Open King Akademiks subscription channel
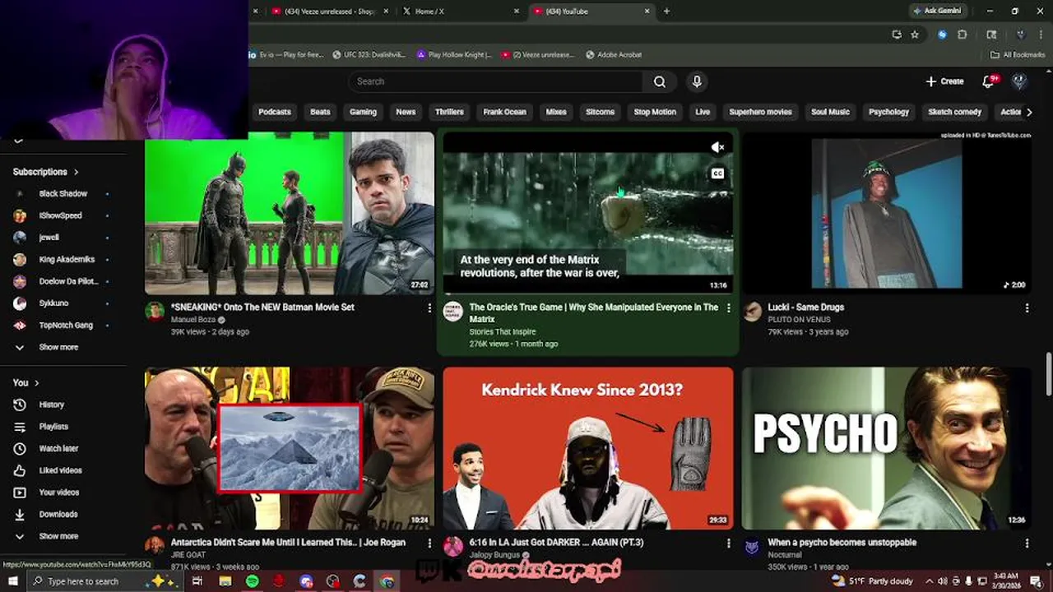This screenshot has width=1053, height=592. (67, 259)
